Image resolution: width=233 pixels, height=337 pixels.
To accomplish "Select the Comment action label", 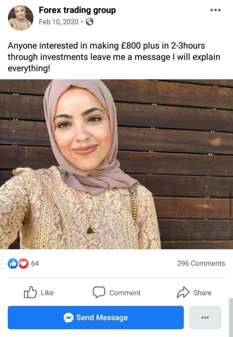I will (x=125, y=293).
